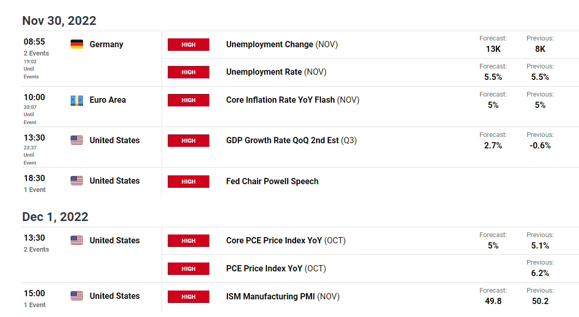579x317 pixels.
Task: Open GDP Growth Rate QoQ 2nd Est event
Action: click(x=291, y=141)
